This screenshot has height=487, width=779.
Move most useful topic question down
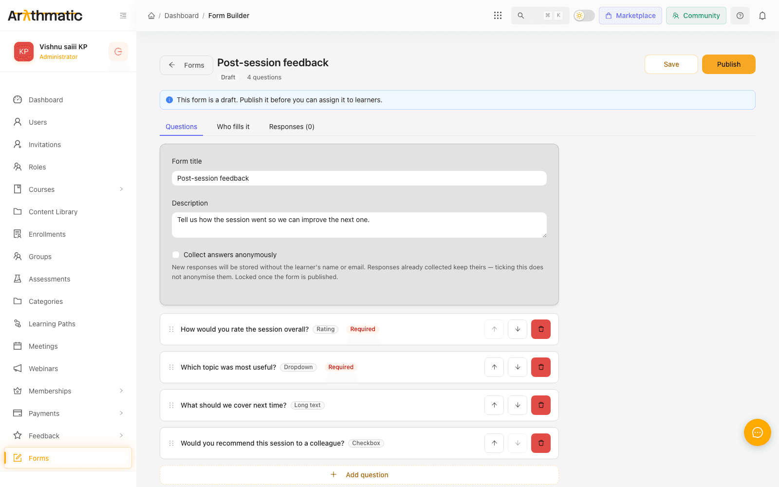pos(518,367)
